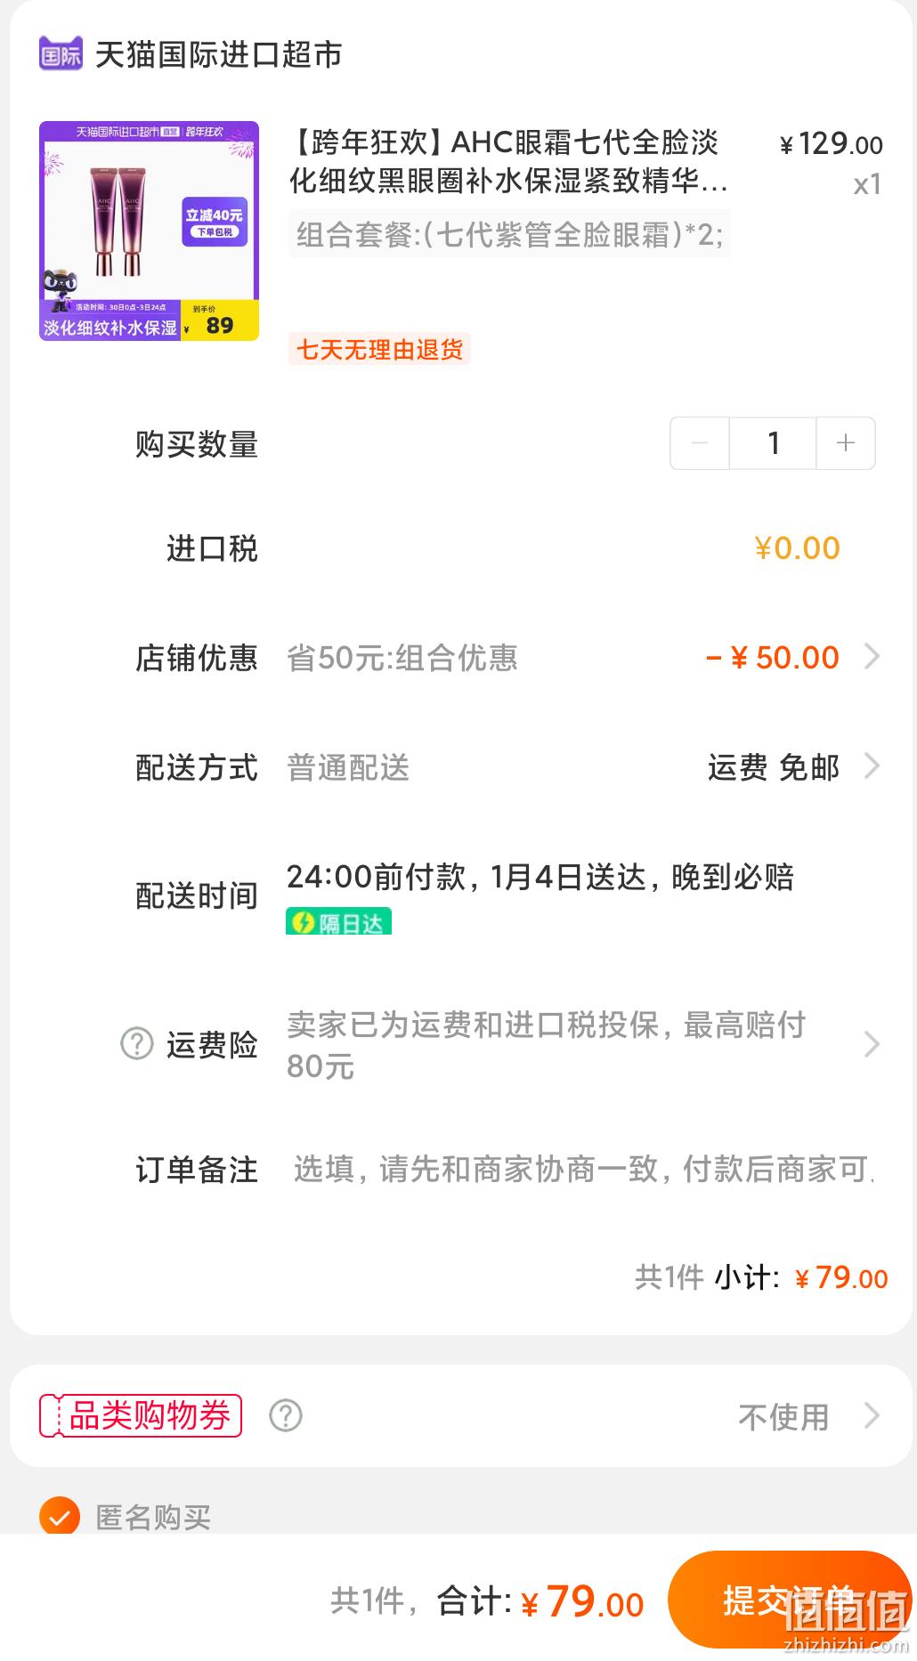Open 品类购物券 coupon selection chevron
This screenshot has height=1661, width=917.
tap(872, 1415)
